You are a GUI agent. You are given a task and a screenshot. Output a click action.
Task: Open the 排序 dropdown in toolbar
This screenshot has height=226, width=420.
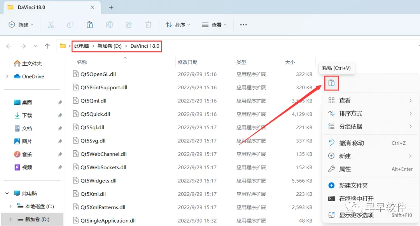tap(178, 25)
